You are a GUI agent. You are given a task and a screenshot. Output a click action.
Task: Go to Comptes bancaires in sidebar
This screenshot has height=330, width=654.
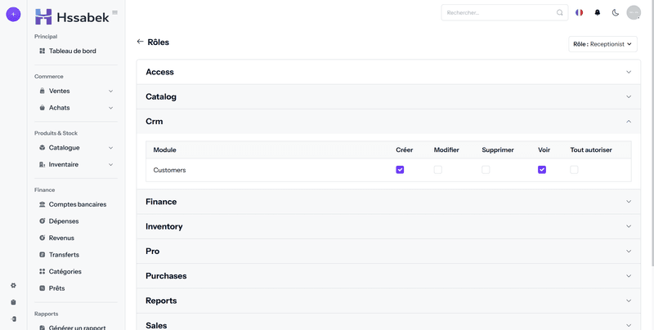click(x=77, y=204)
